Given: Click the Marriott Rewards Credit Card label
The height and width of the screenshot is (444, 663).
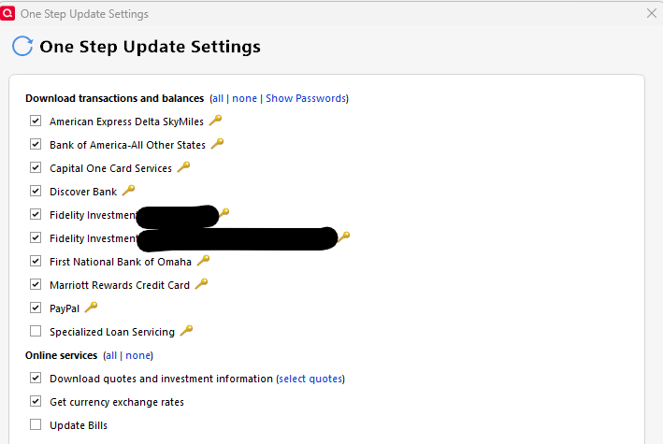Looking at the screenshot, I should (x=120, y=285).
